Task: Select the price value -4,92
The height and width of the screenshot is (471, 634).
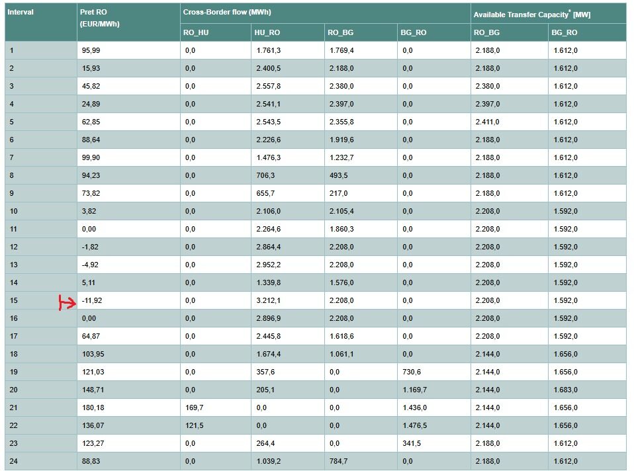Action: (x=90, y=265)
